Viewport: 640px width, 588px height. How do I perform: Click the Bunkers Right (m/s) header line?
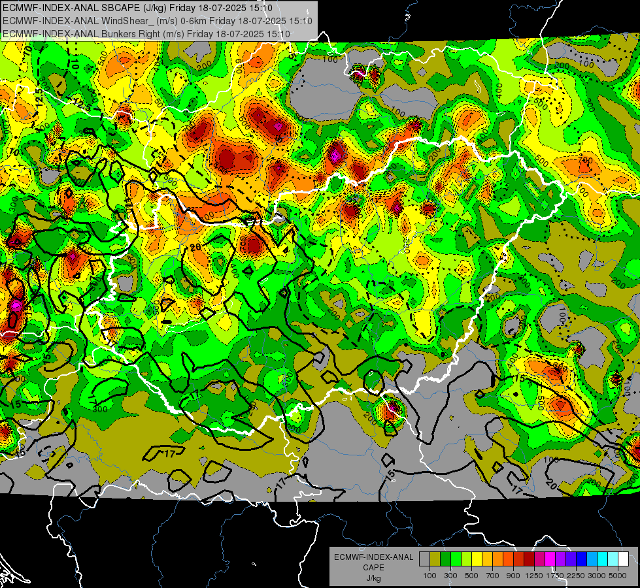pos(146,34)
